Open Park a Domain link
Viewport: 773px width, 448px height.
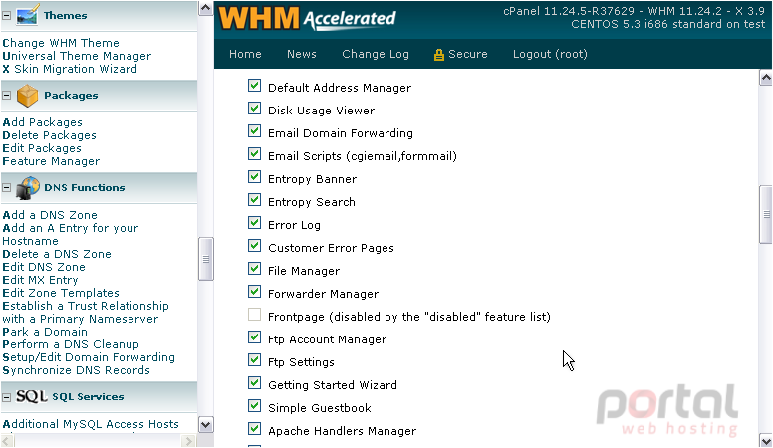[x=45, y=332]
